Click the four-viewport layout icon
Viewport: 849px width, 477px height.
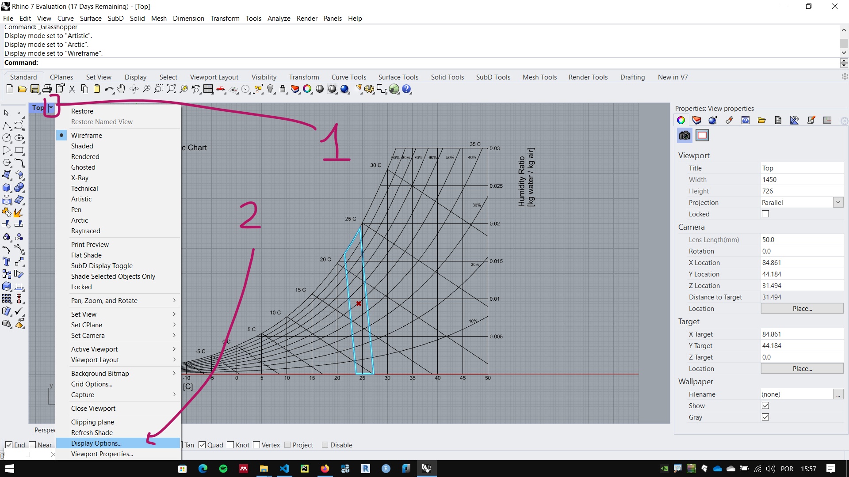(208, 89)
